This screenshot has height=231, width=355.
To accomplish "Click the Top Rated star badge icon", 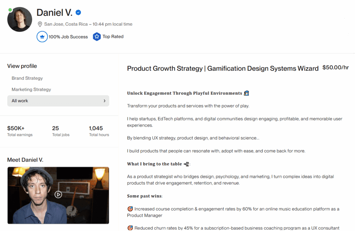I will pos(97,37).
